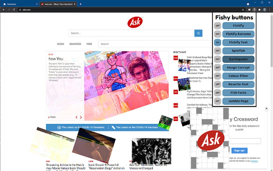Toggle the Fishify switch off/on

[217, 26]
